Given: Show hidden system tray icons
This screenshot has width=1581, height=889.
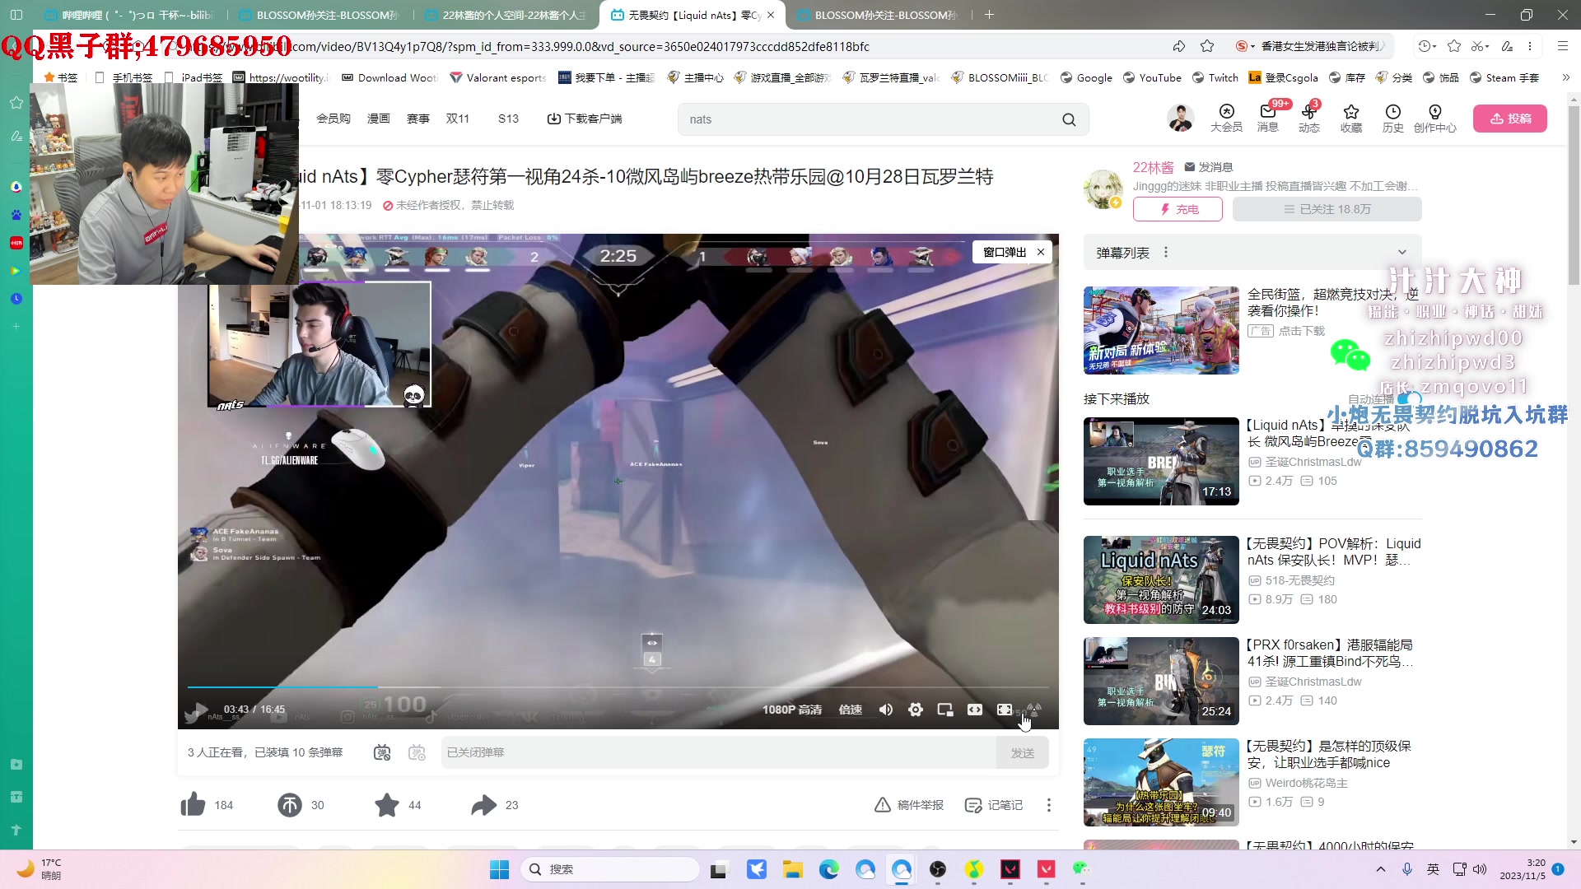Looking at the screenshot, I should (1381, 869).
